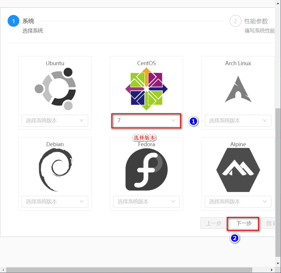
Task: Click the Debian card title
Action: 55,144
